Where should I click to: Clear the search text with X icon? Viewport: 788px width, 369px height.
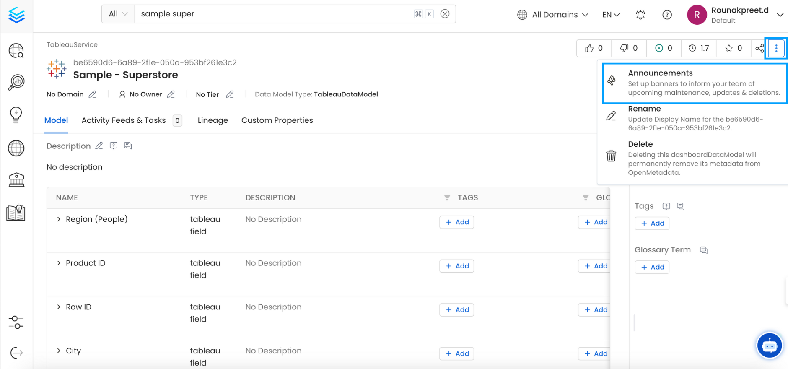pyautogui.click(x=445, y=14)
